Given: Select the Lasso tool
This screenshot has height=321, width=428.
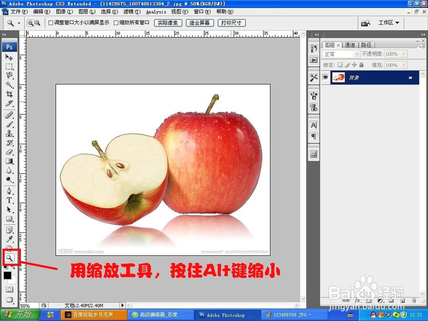Looking at the screenshot, I should click(x=9, y=75).
